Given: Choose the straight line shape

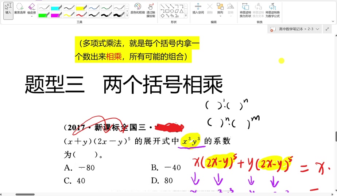Looking at the screenshot, I should click(163, 6).
